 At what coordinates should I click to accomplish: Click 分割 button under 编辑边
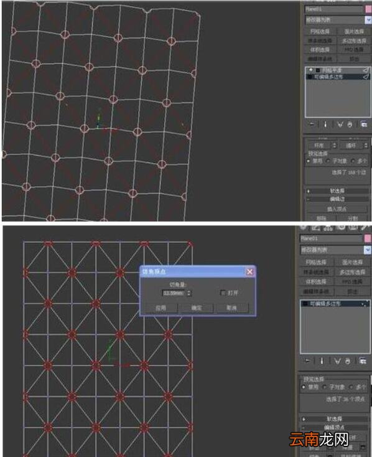coord(353,218)
